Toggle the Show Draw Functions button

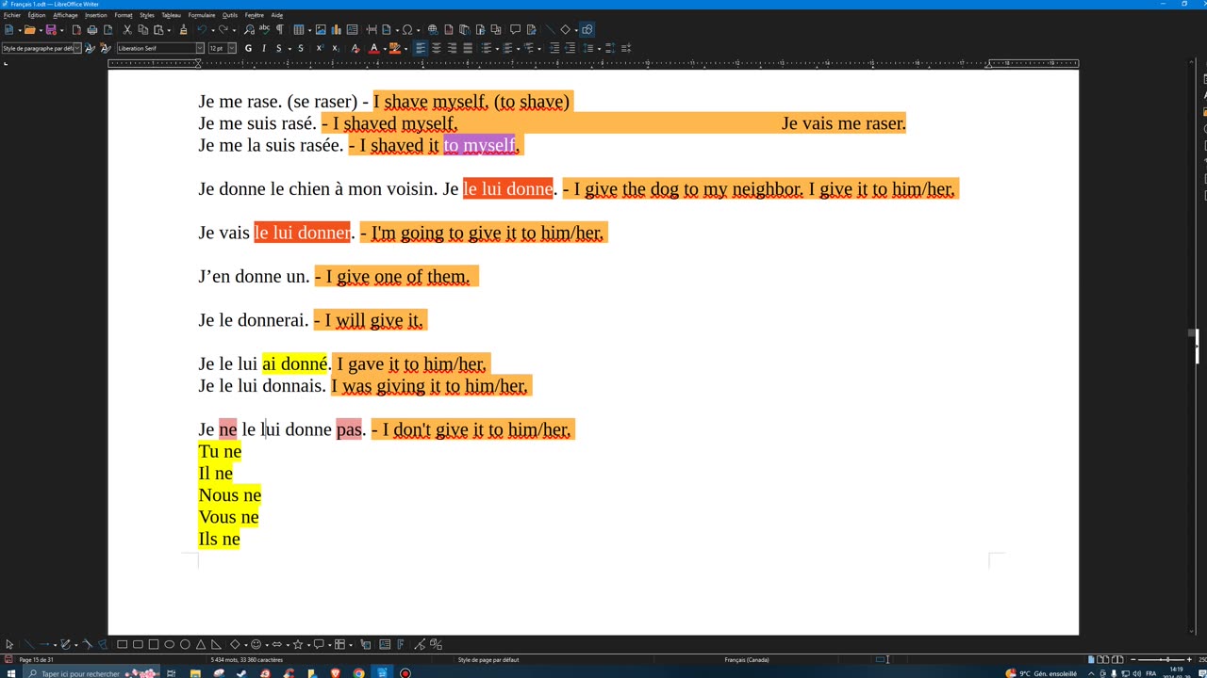(x=587, y=29)
